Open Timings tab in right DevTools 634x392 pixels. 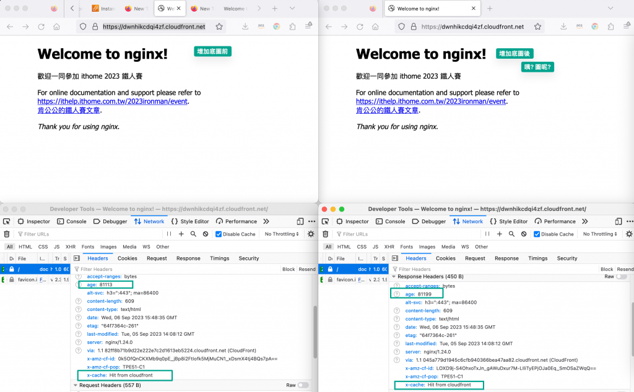(x=538, y=258)
